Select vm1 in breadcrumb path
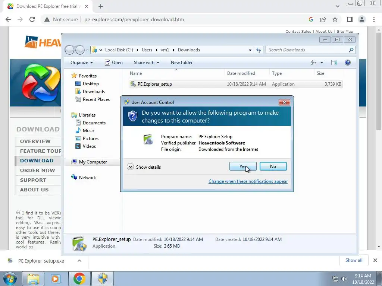The height and width of the screenshot is (286, 382). tap(165, 50)
